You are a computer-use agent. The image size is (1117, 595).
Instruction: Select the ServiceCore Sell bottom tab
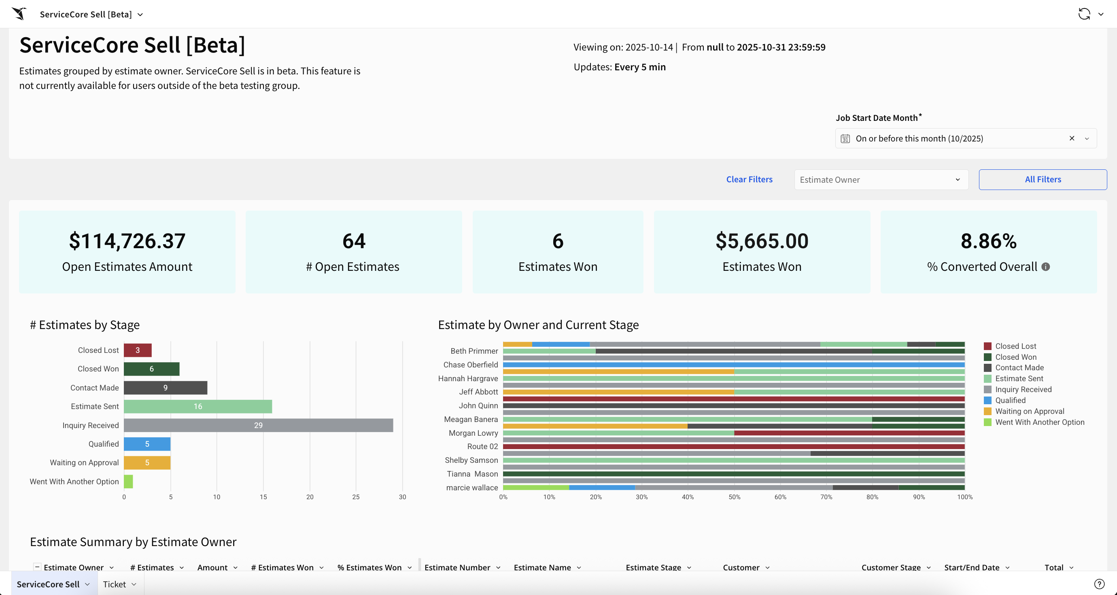point(54,584)
